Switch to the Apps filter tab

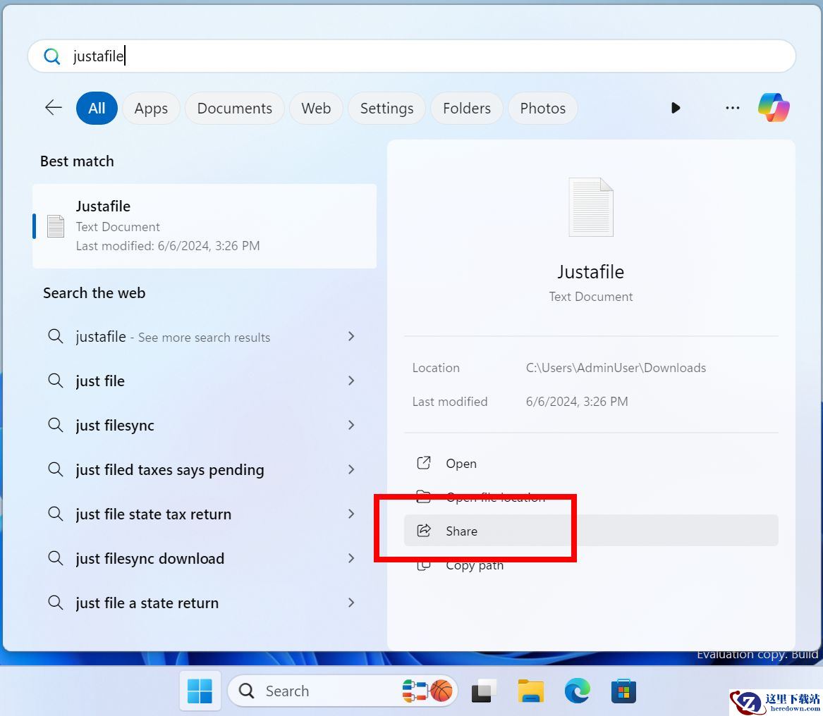pos(151,108)
